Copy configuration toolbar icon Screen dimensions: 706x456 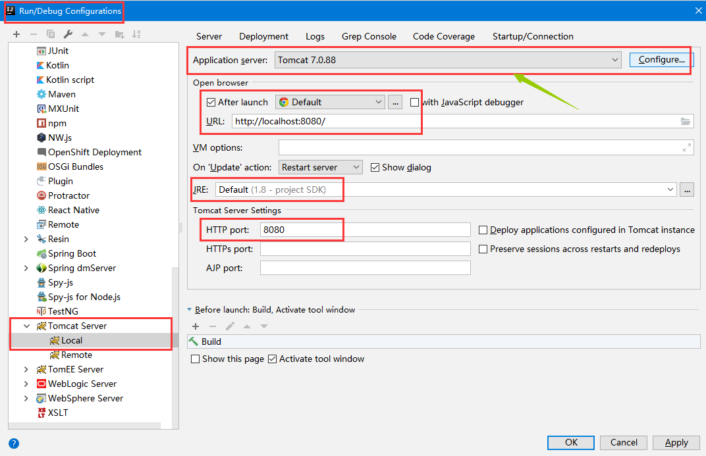51,34
